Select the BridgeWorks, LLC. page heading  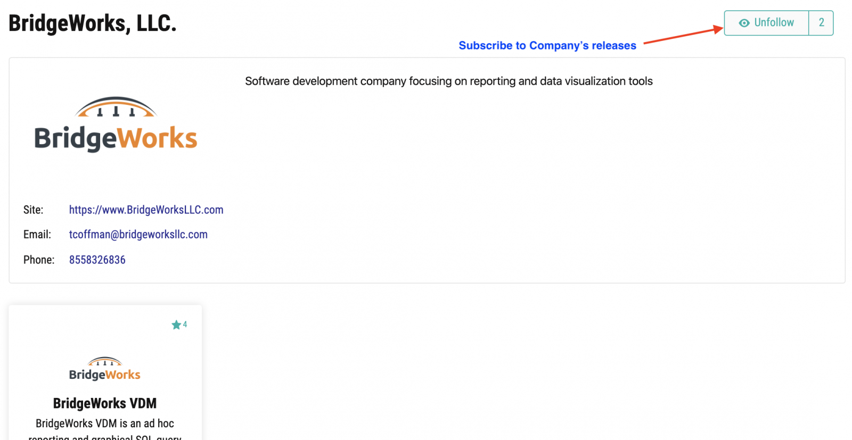pyautogui.click(x=92, y=23)
